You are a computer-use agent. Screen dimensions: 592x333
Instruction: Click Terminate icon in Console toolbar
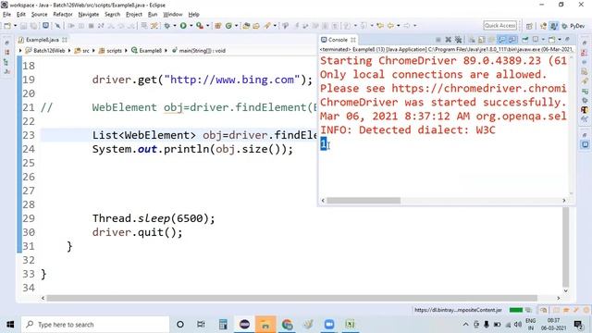click(x=438, y=40)
